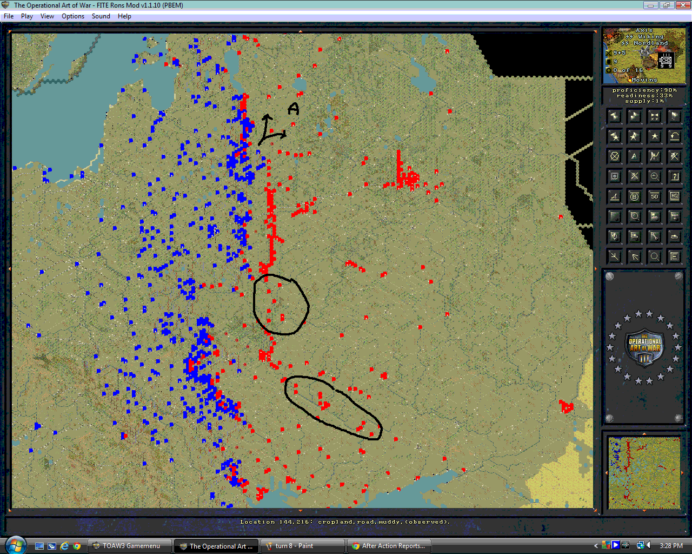This screenshot has height=554, width=692.
Task: Click the question mark help icon
Action: point(675,176)
